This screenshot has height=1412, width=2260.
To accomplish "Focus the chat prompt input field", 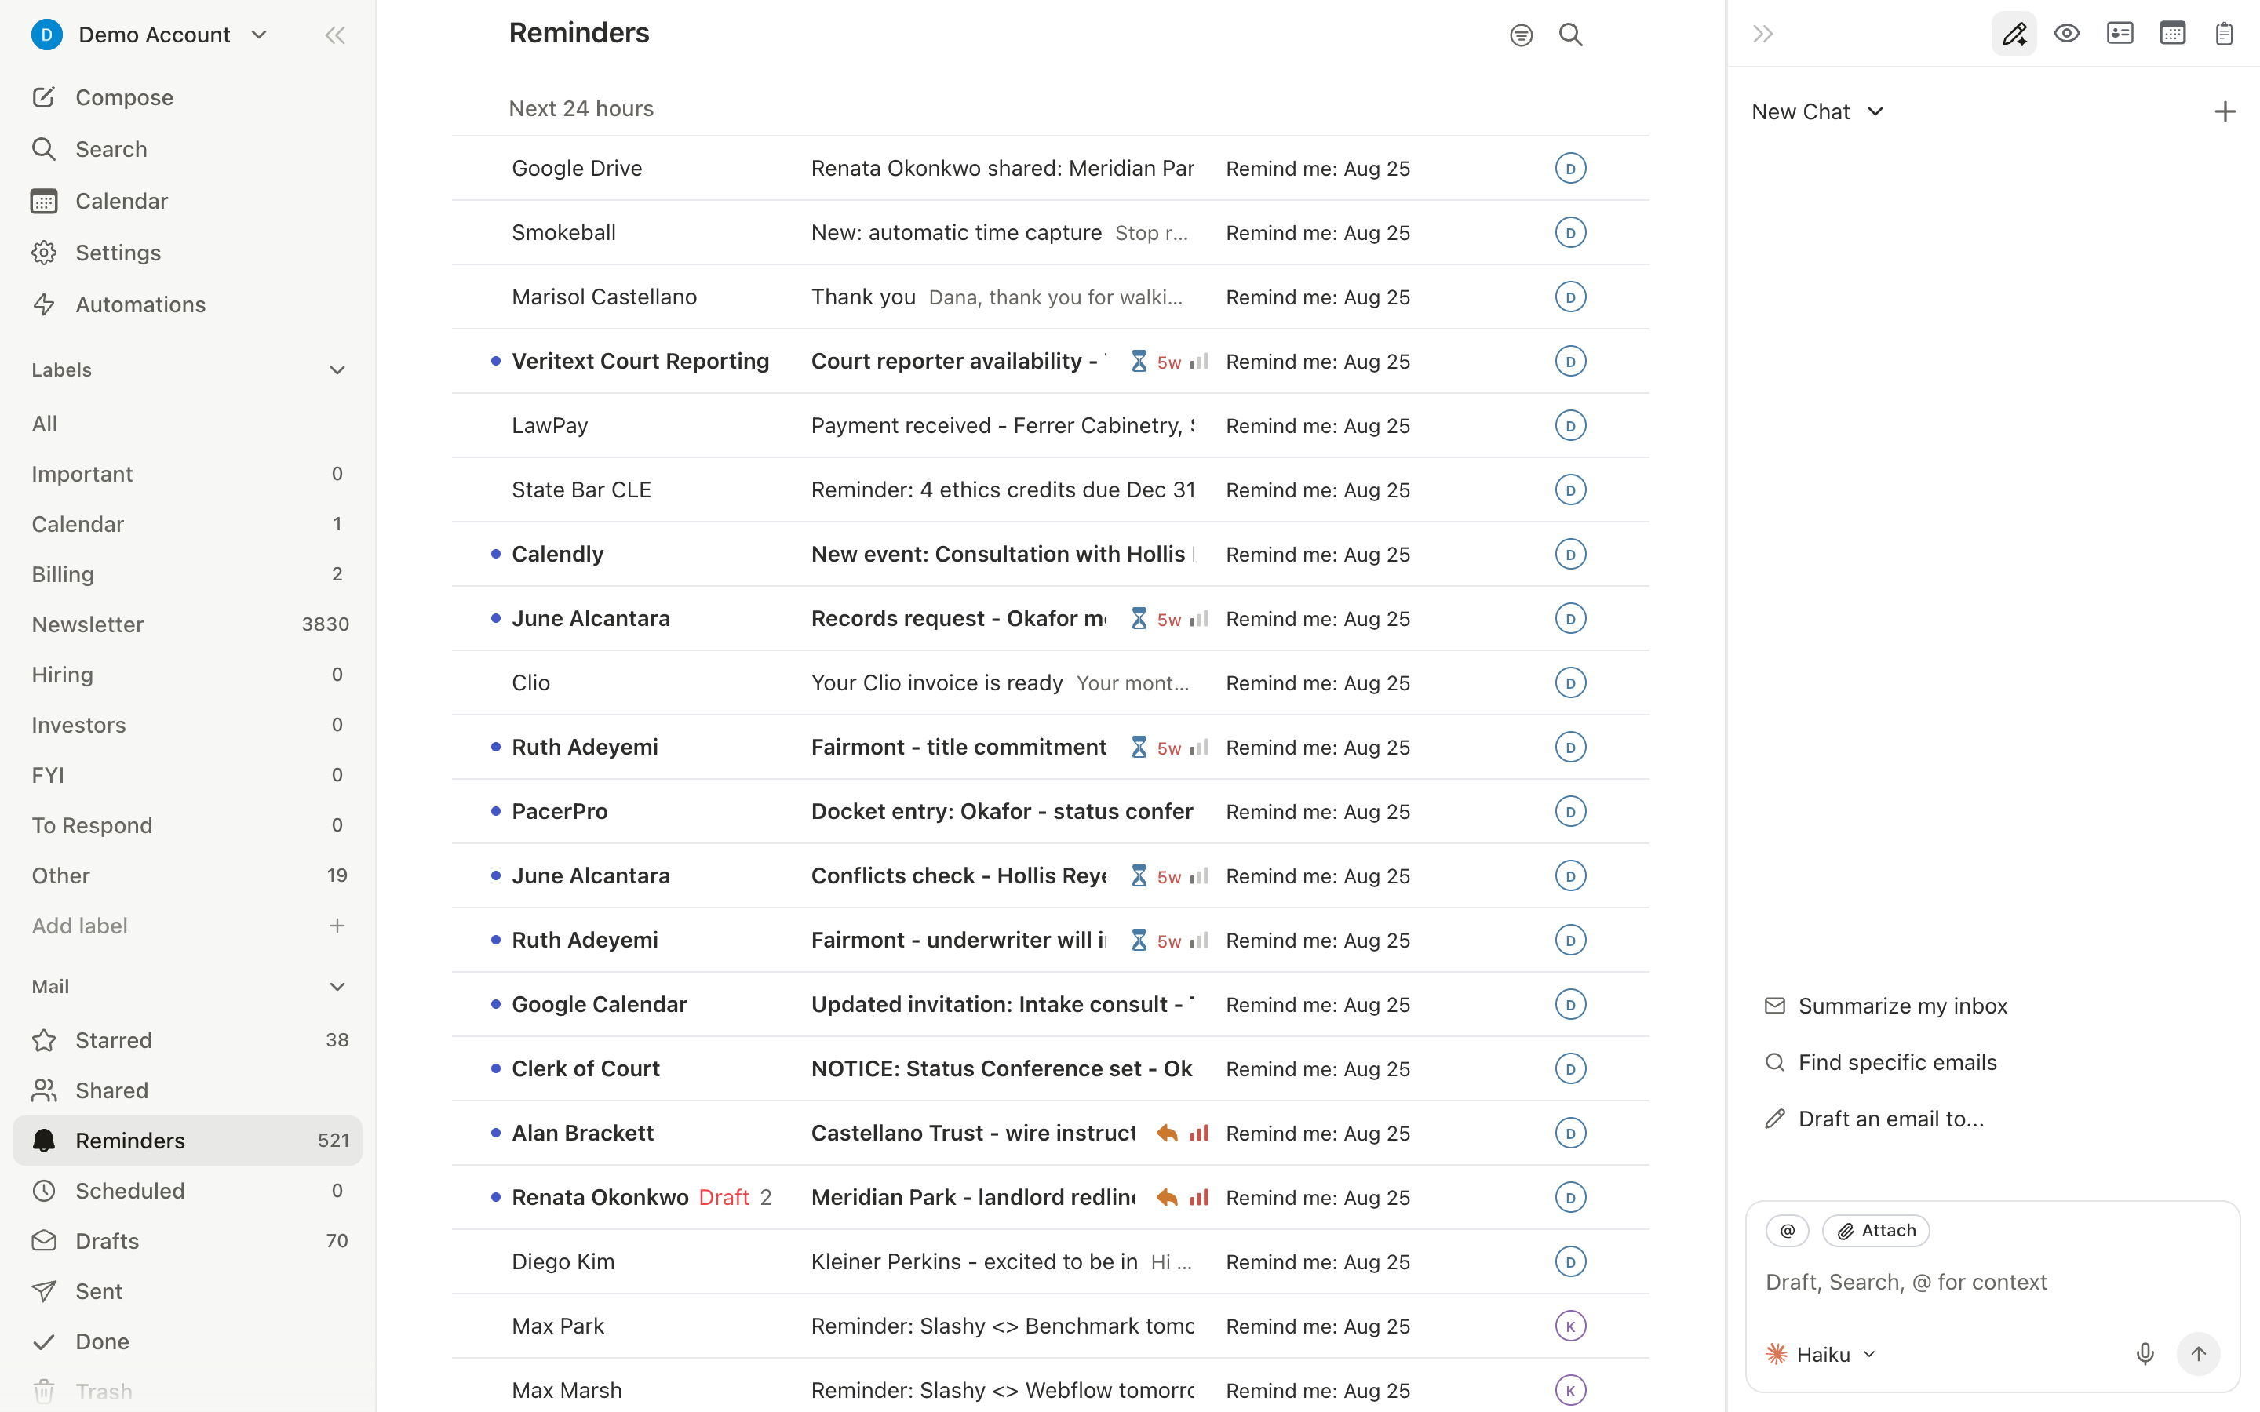I will (x=1992, y=1283).
